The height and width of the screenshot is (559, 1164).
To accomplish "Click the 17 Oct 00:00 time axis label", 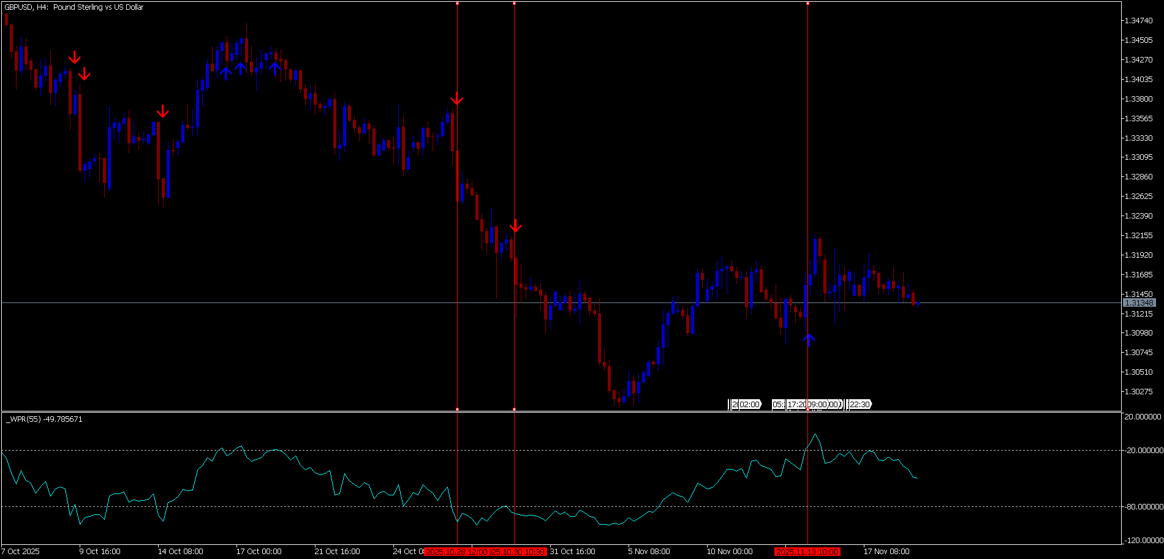I will click(x=259, y=552).
